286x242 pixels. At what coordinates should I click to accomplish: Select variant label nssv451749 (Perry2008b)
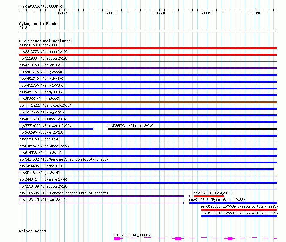pyautogui.click(x=41, y=79)
